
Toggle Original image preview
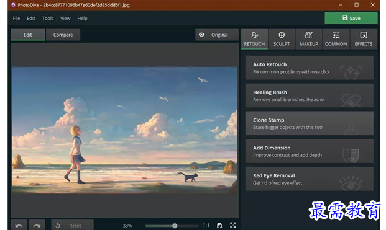(217, 35)
